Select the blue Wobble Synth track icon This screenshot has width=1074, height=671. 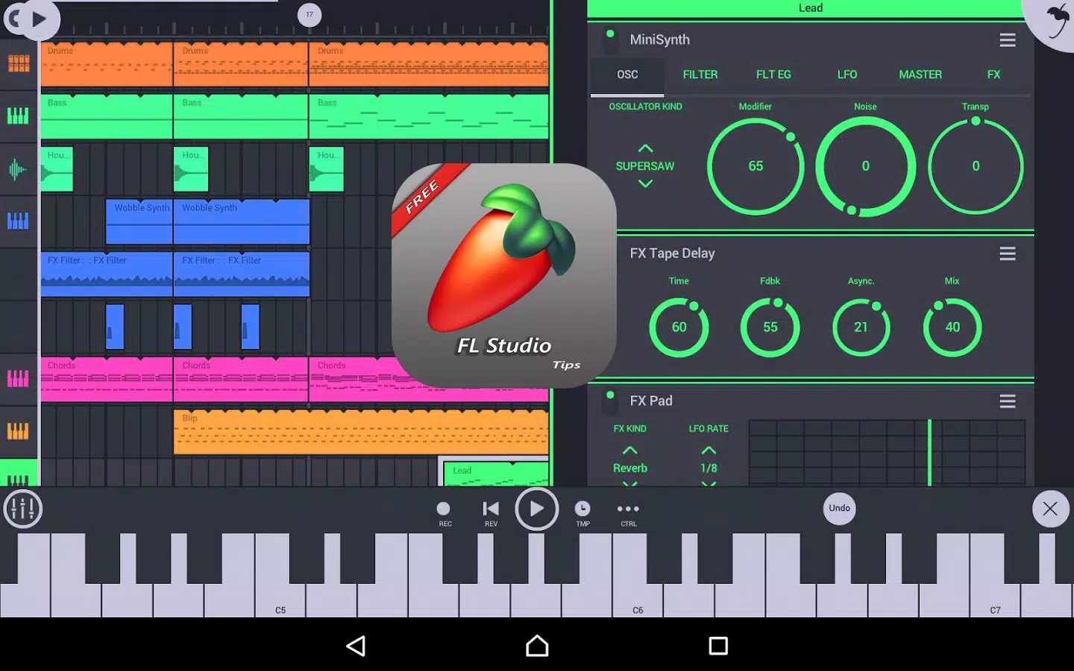tap(18, 221)
